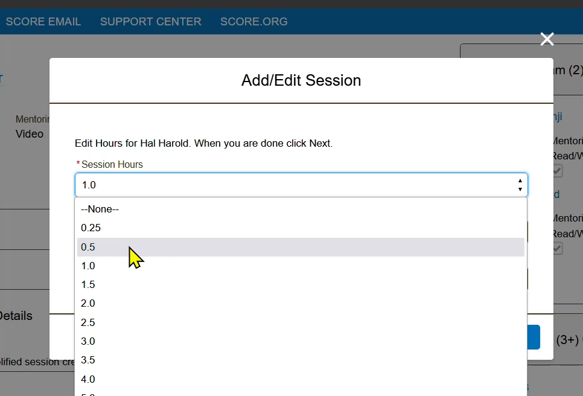Pick the highlighted 0.5 hours option
Viewport: 583px width, 396px height.
pyautogui.click(x=88, y=247)
